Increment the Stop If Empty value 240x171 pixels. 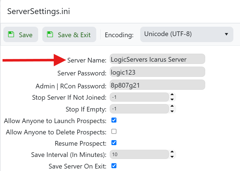pyautogui.click(x=172, y=106)
